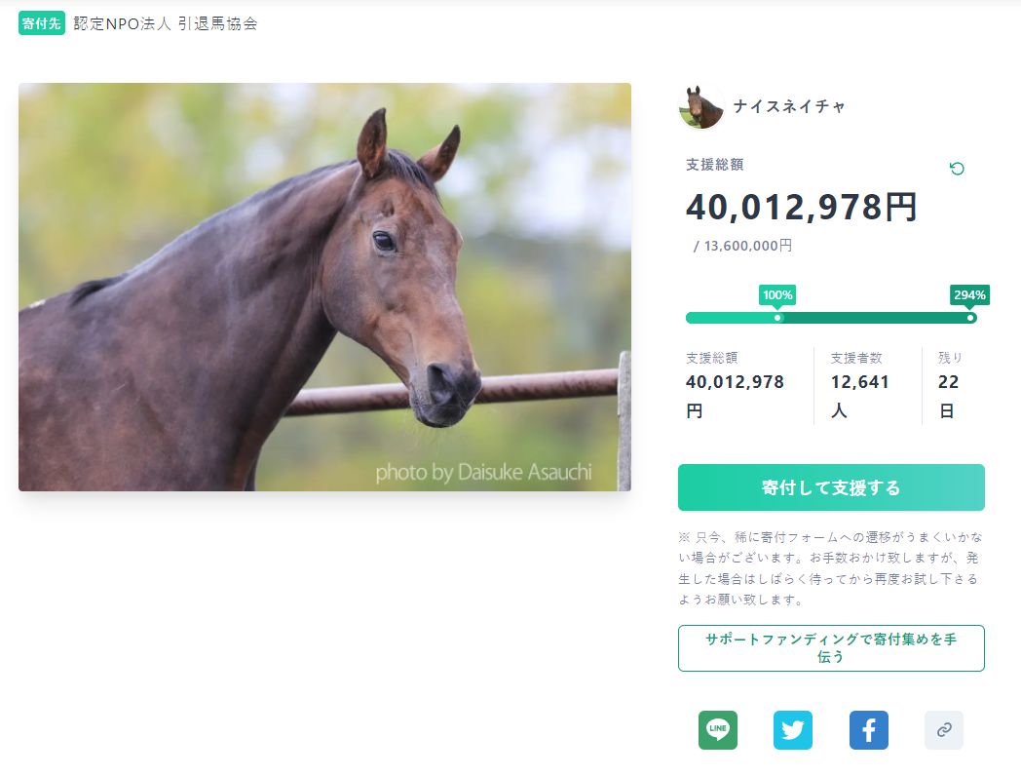
Task: Share on Facebook using the f icon
Action: (869, 730)
